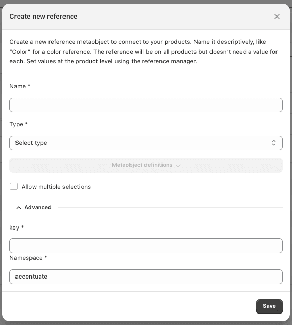Click the key field label
The image size is (292, 325).
pyautogui.click(x=14, y=228)
